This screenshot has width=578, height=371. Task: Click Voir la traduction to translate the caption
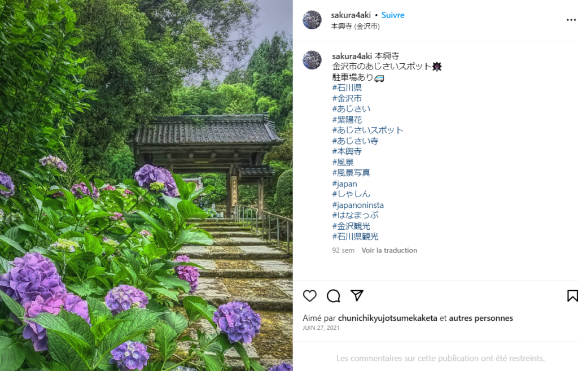pyautogui.click(x=389, y=250)
